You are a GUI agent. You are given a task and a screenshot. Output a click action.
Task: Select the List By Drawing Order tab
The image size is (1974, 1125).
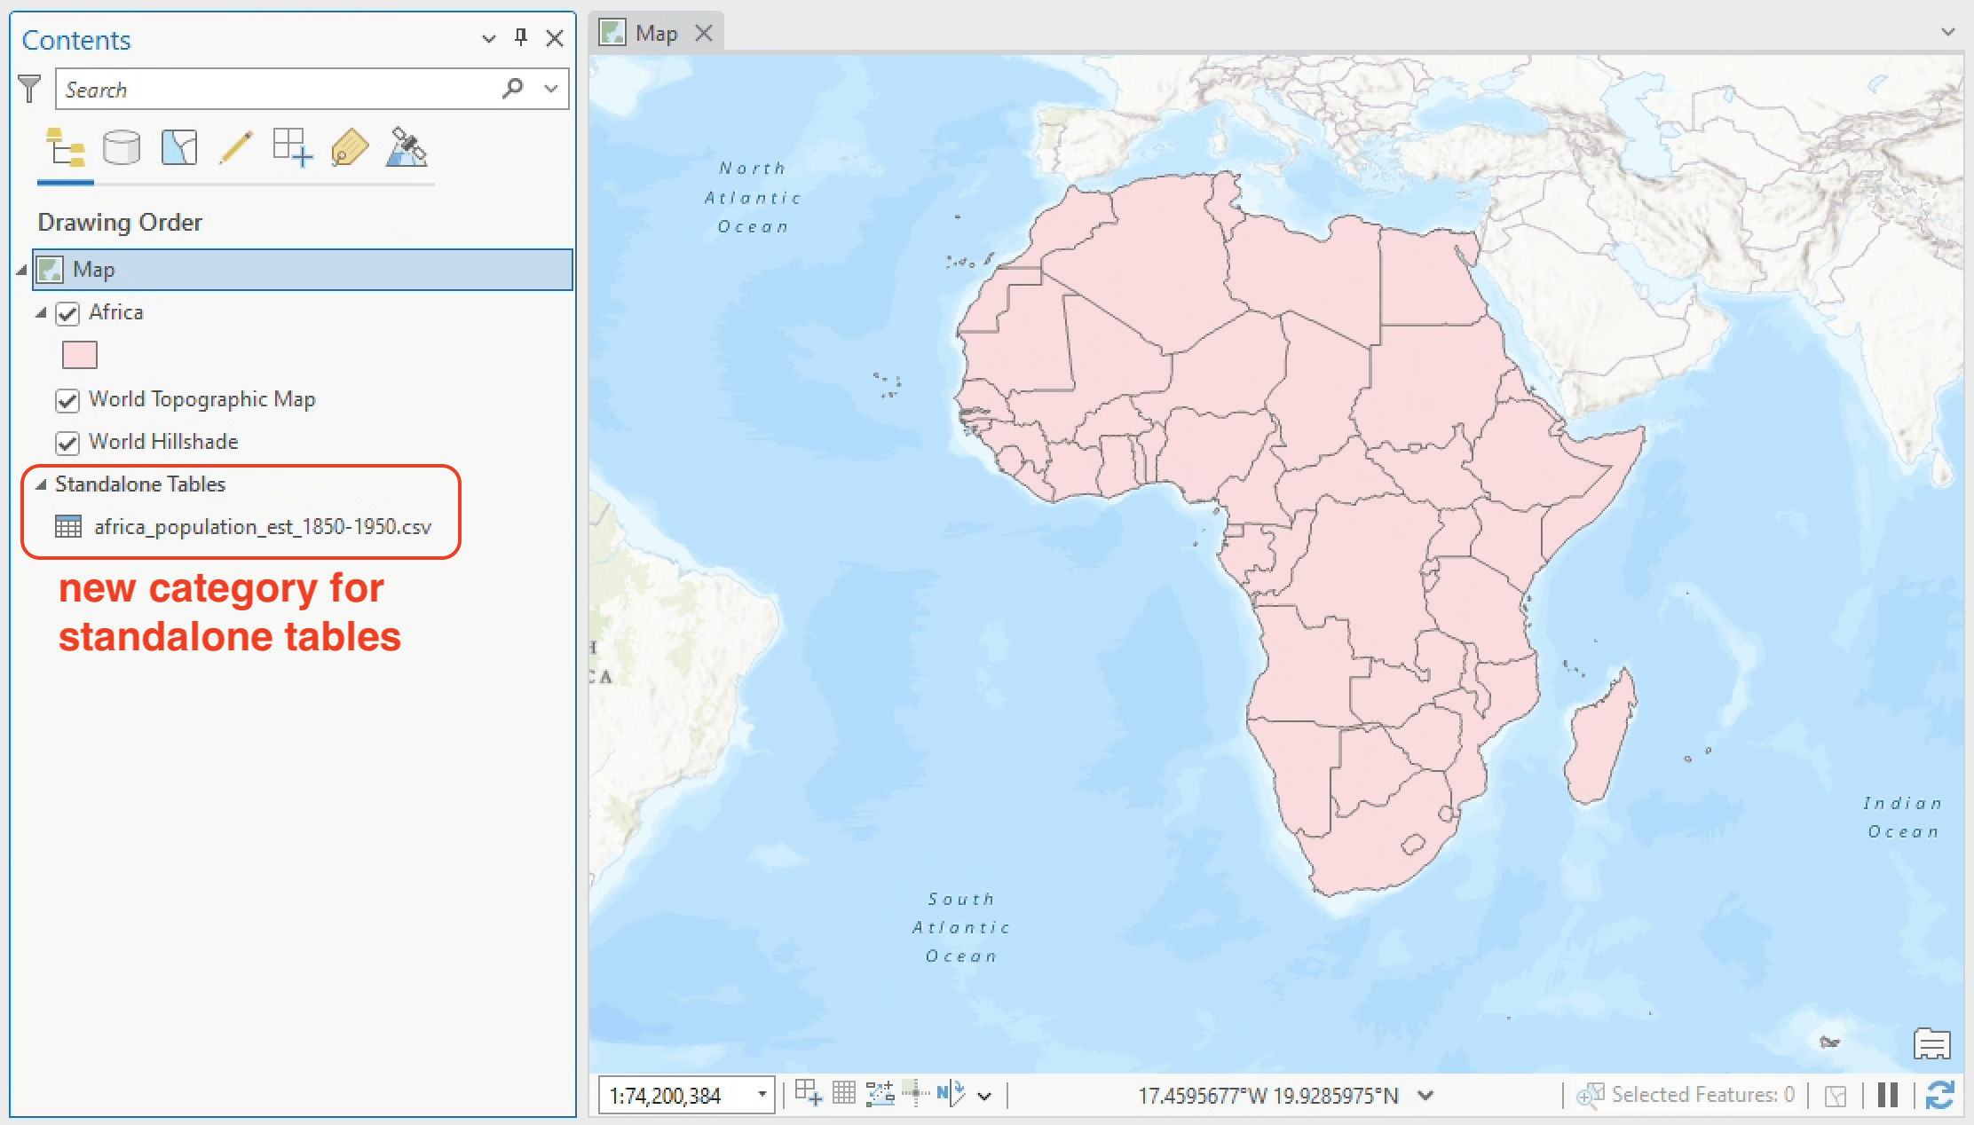click(x=66, y=148)
